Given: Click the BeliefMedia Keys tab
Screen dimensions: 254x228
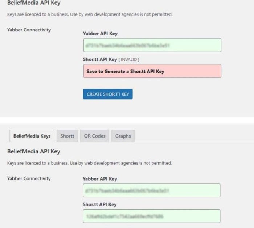Looking at the screenshot, I should pos(31,136).
